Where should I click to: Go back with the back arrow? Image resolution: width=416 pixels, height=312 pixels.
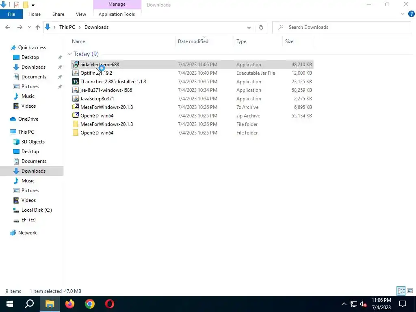pos(8,27)
